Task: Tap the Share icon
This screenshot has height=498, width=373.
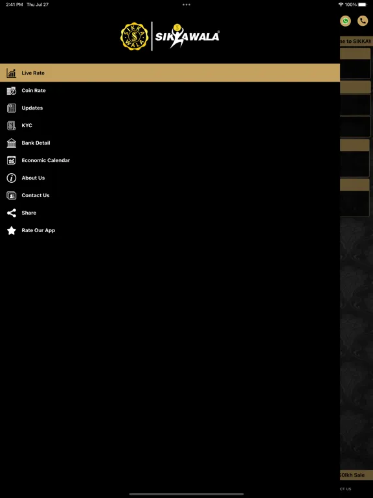Action: [12, 213]
